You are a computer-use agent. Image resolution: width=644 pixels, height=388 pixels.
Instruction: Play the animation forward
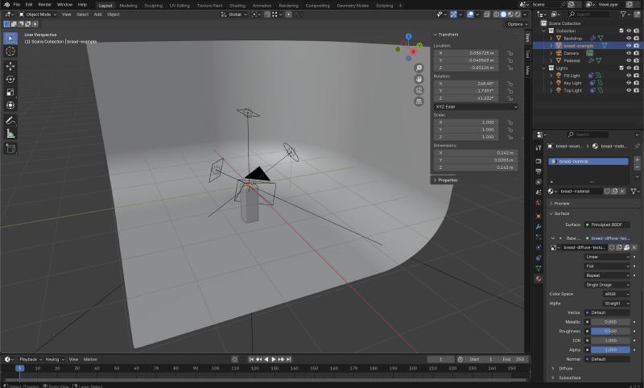click(274, 359)
